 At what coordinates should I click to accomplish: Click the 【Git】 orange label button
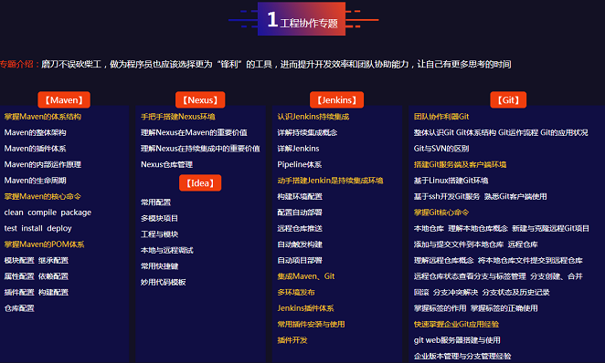(x=508, y=100)
